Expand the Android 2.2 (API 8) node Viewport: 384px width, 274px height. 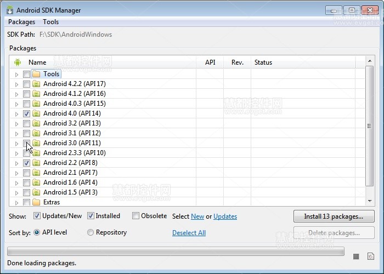point(16,163)
